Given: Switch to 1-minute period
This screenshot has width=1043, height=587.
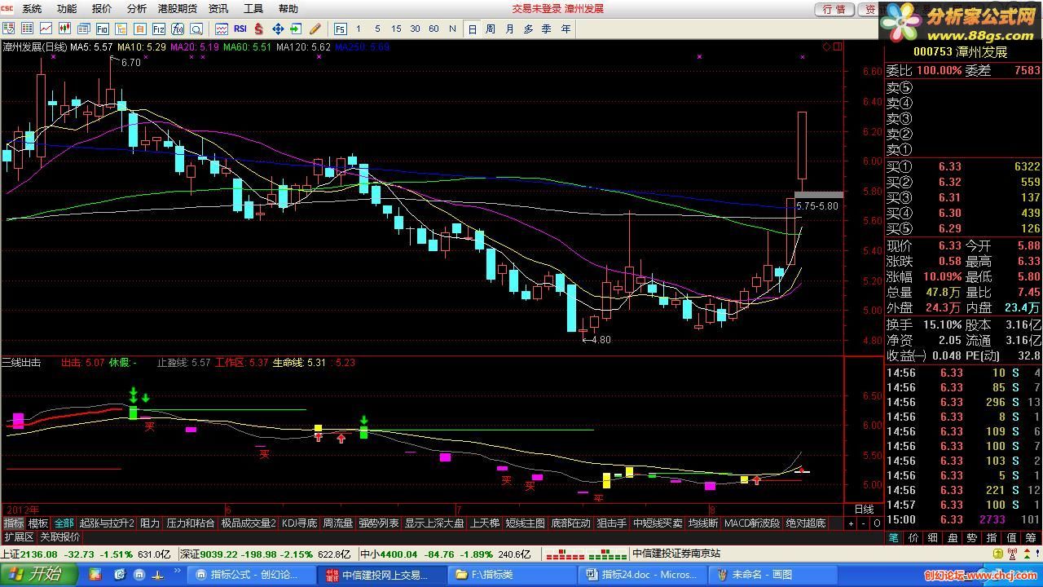Looking at the screenshot, I should (x=359, y=29).
